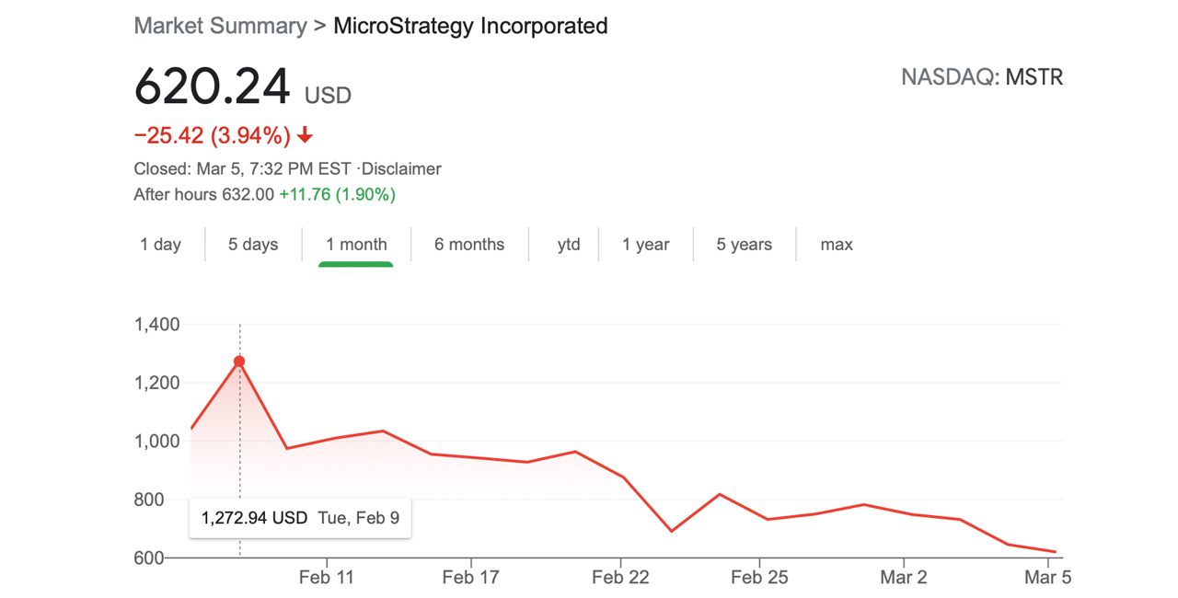Show the 6 months chart

(x=469, y=245)
